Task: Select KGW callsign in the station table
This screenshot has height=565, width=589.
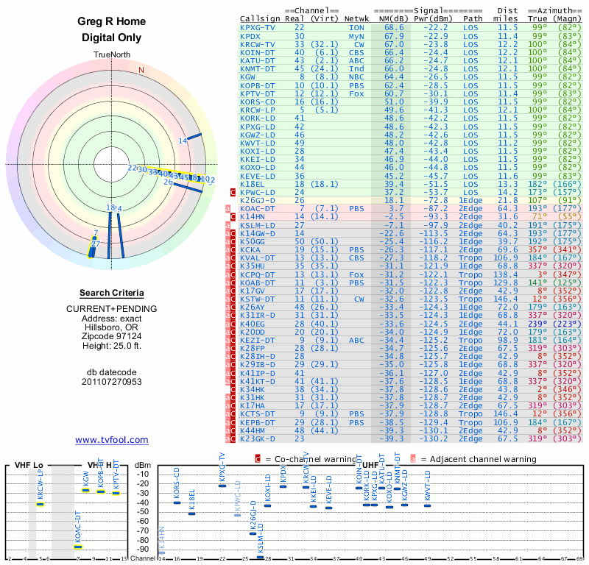Action: pyautogui.click(x=247, y=77)
